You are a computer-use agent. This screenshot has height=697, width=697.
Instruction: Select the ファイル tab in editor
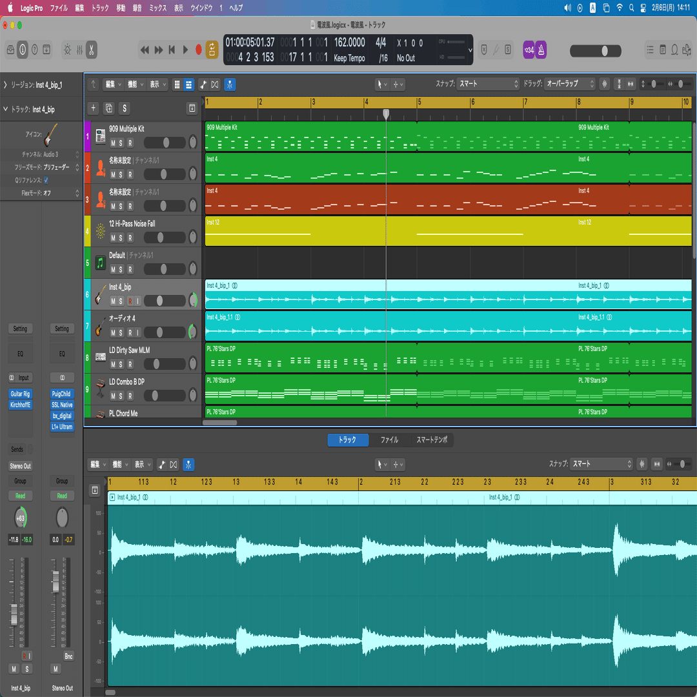389,440
